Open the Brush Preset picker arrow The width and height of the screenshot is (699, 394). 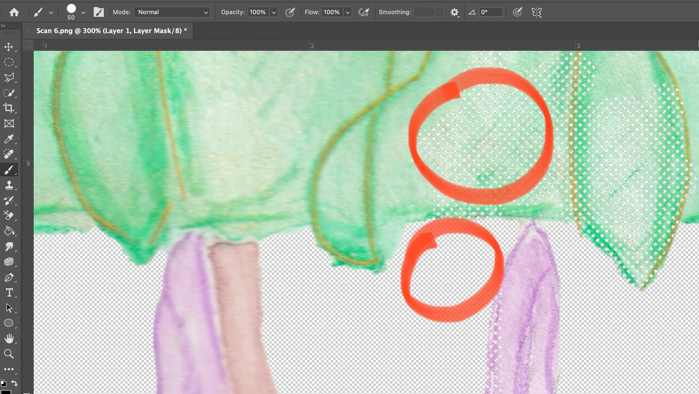point(83,12)
